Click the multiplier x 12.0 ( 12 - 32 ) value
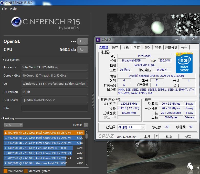This screenshot has width=200, height=174. coord(129,108)
